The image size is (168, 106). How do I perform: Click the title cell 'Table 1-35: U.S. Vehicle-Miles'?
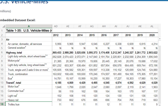29,31
